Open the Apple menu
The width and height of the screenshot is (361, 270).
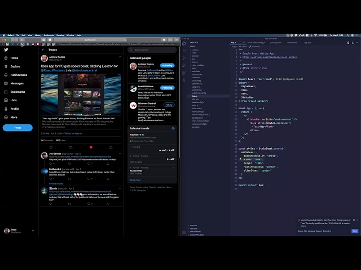coord(4,35)
